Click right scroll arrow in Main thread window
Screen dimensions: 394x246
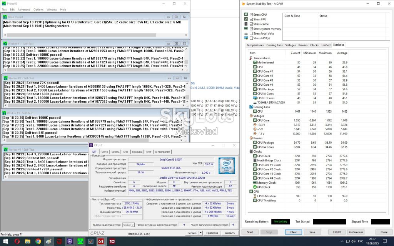click(x=186, y=35)
